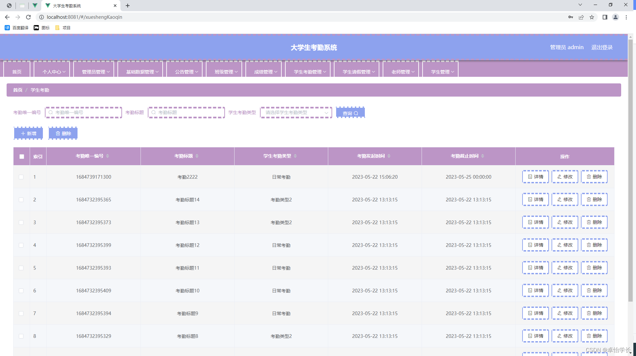Viewport: 636px width, 356px height.
Task: Reload the page via the refresh icon
Action: pyautogui.click(x=28, y=17)
